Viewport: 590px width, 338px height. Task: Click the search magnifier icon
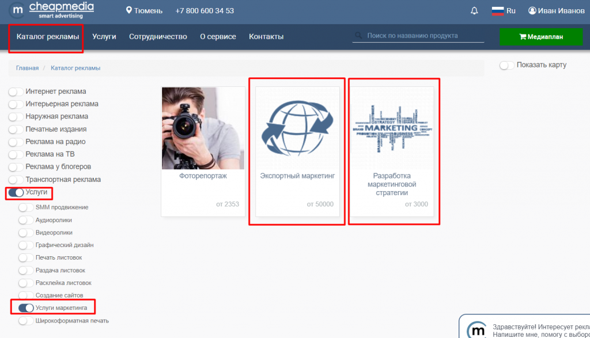358,36
